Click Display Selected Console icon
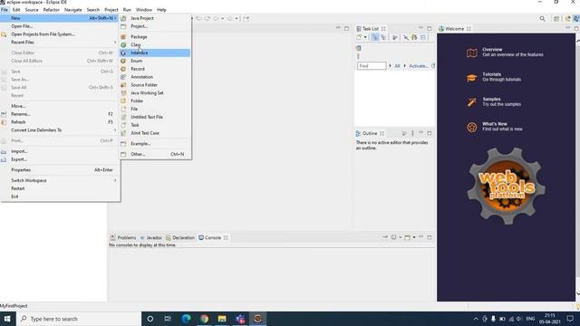 click(x=393, y=237)
